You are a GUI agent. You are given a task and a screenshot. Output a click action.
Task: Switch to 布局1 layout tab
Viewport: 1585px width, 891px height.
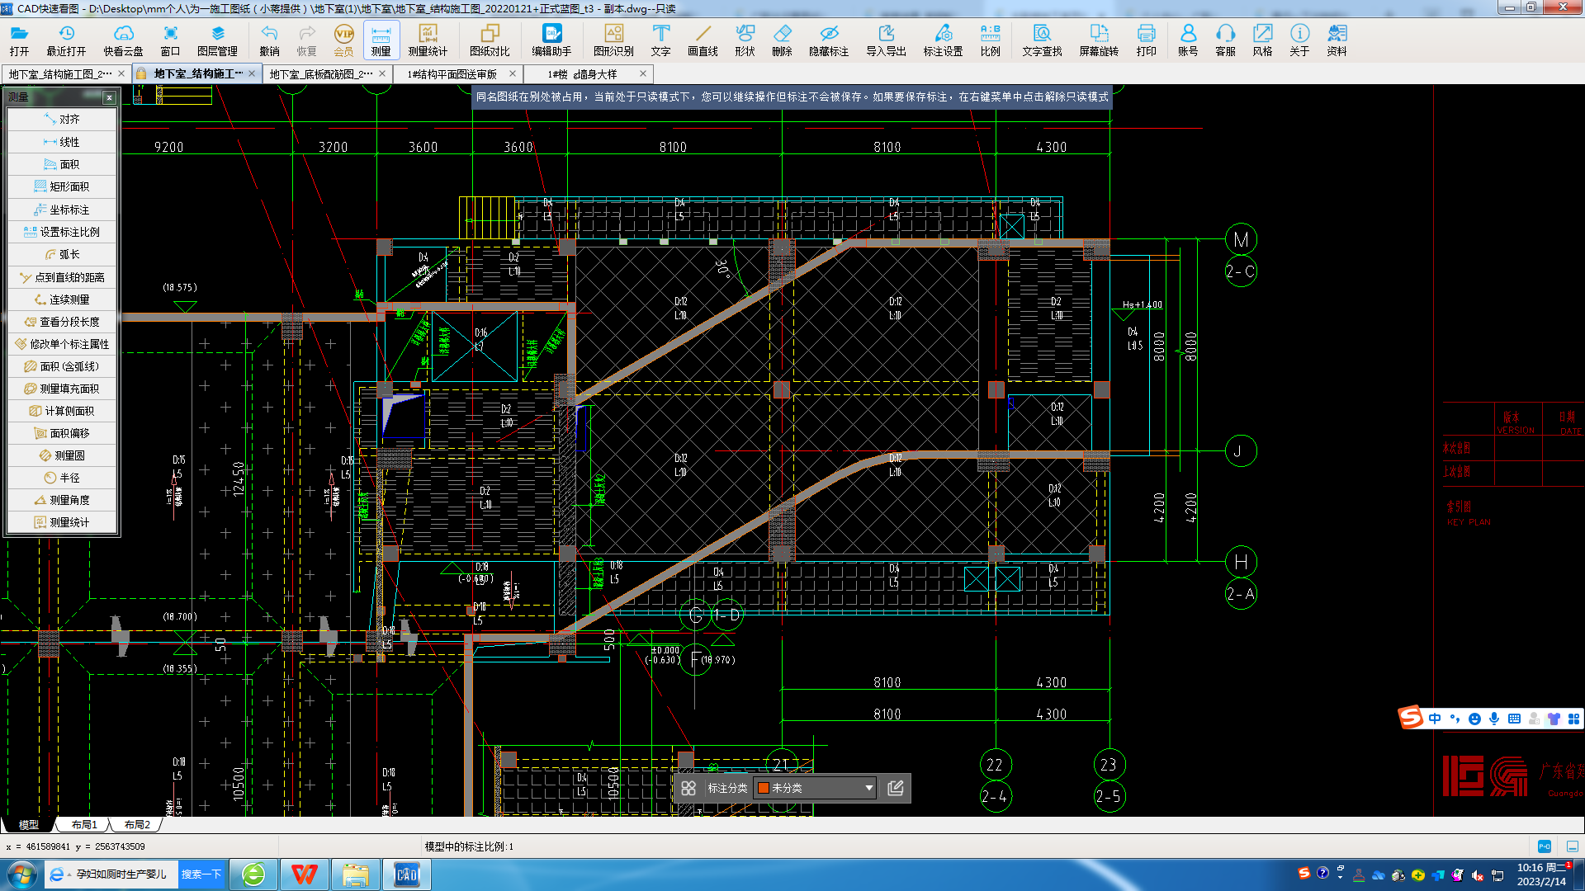[84, 824]
